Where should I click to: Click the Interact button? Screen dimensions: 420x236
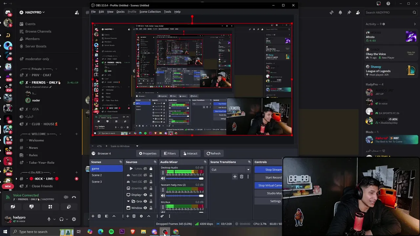[x=190, y=153]
